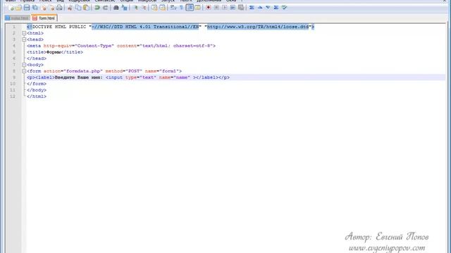Paste clipboard with the Paste icon

(x=86, y=8)
